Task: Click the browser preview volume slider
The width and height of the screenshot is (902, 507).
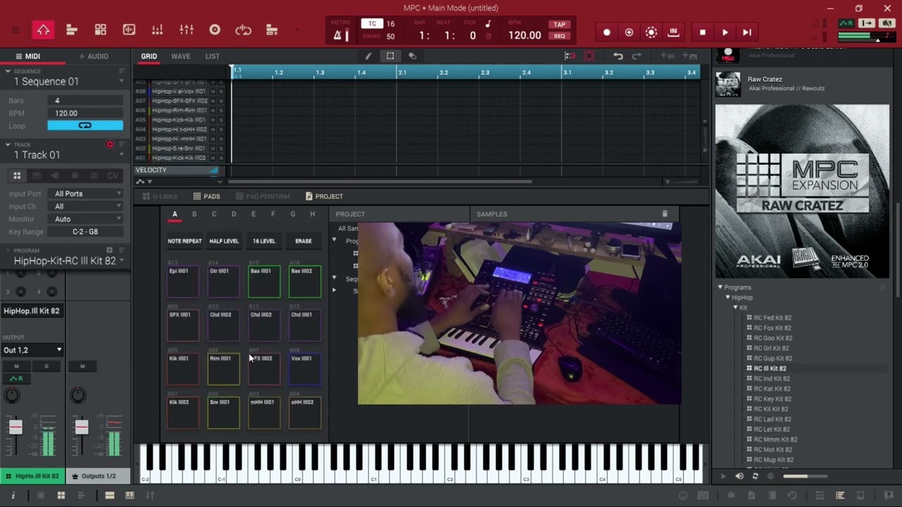Action: tap(805, 476)
